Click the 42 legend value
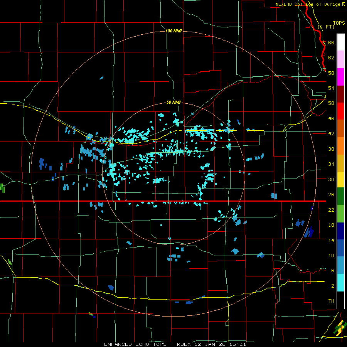Viewport: 347px width, 347px height. pos(331,133)
